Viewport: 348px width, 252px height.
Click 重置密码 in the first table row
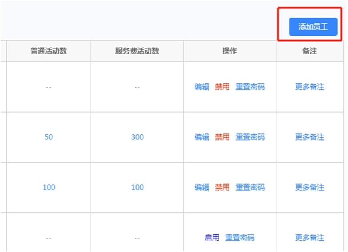click(250, 87)
